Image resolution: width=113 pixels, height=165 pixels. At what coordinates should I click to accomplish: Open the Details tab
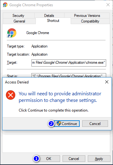pyautogui.click(x=49, y=16)
